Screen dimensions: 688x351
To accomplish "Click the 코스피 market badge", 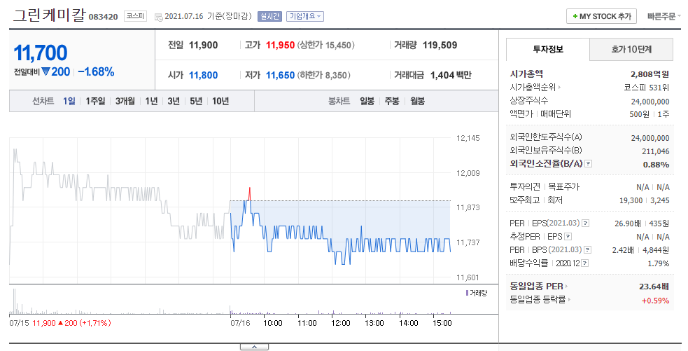I will pyautogui.click(x=135, y=16).
